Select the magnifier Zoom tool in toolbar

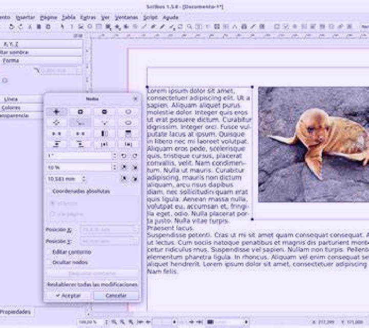point(189,27)
